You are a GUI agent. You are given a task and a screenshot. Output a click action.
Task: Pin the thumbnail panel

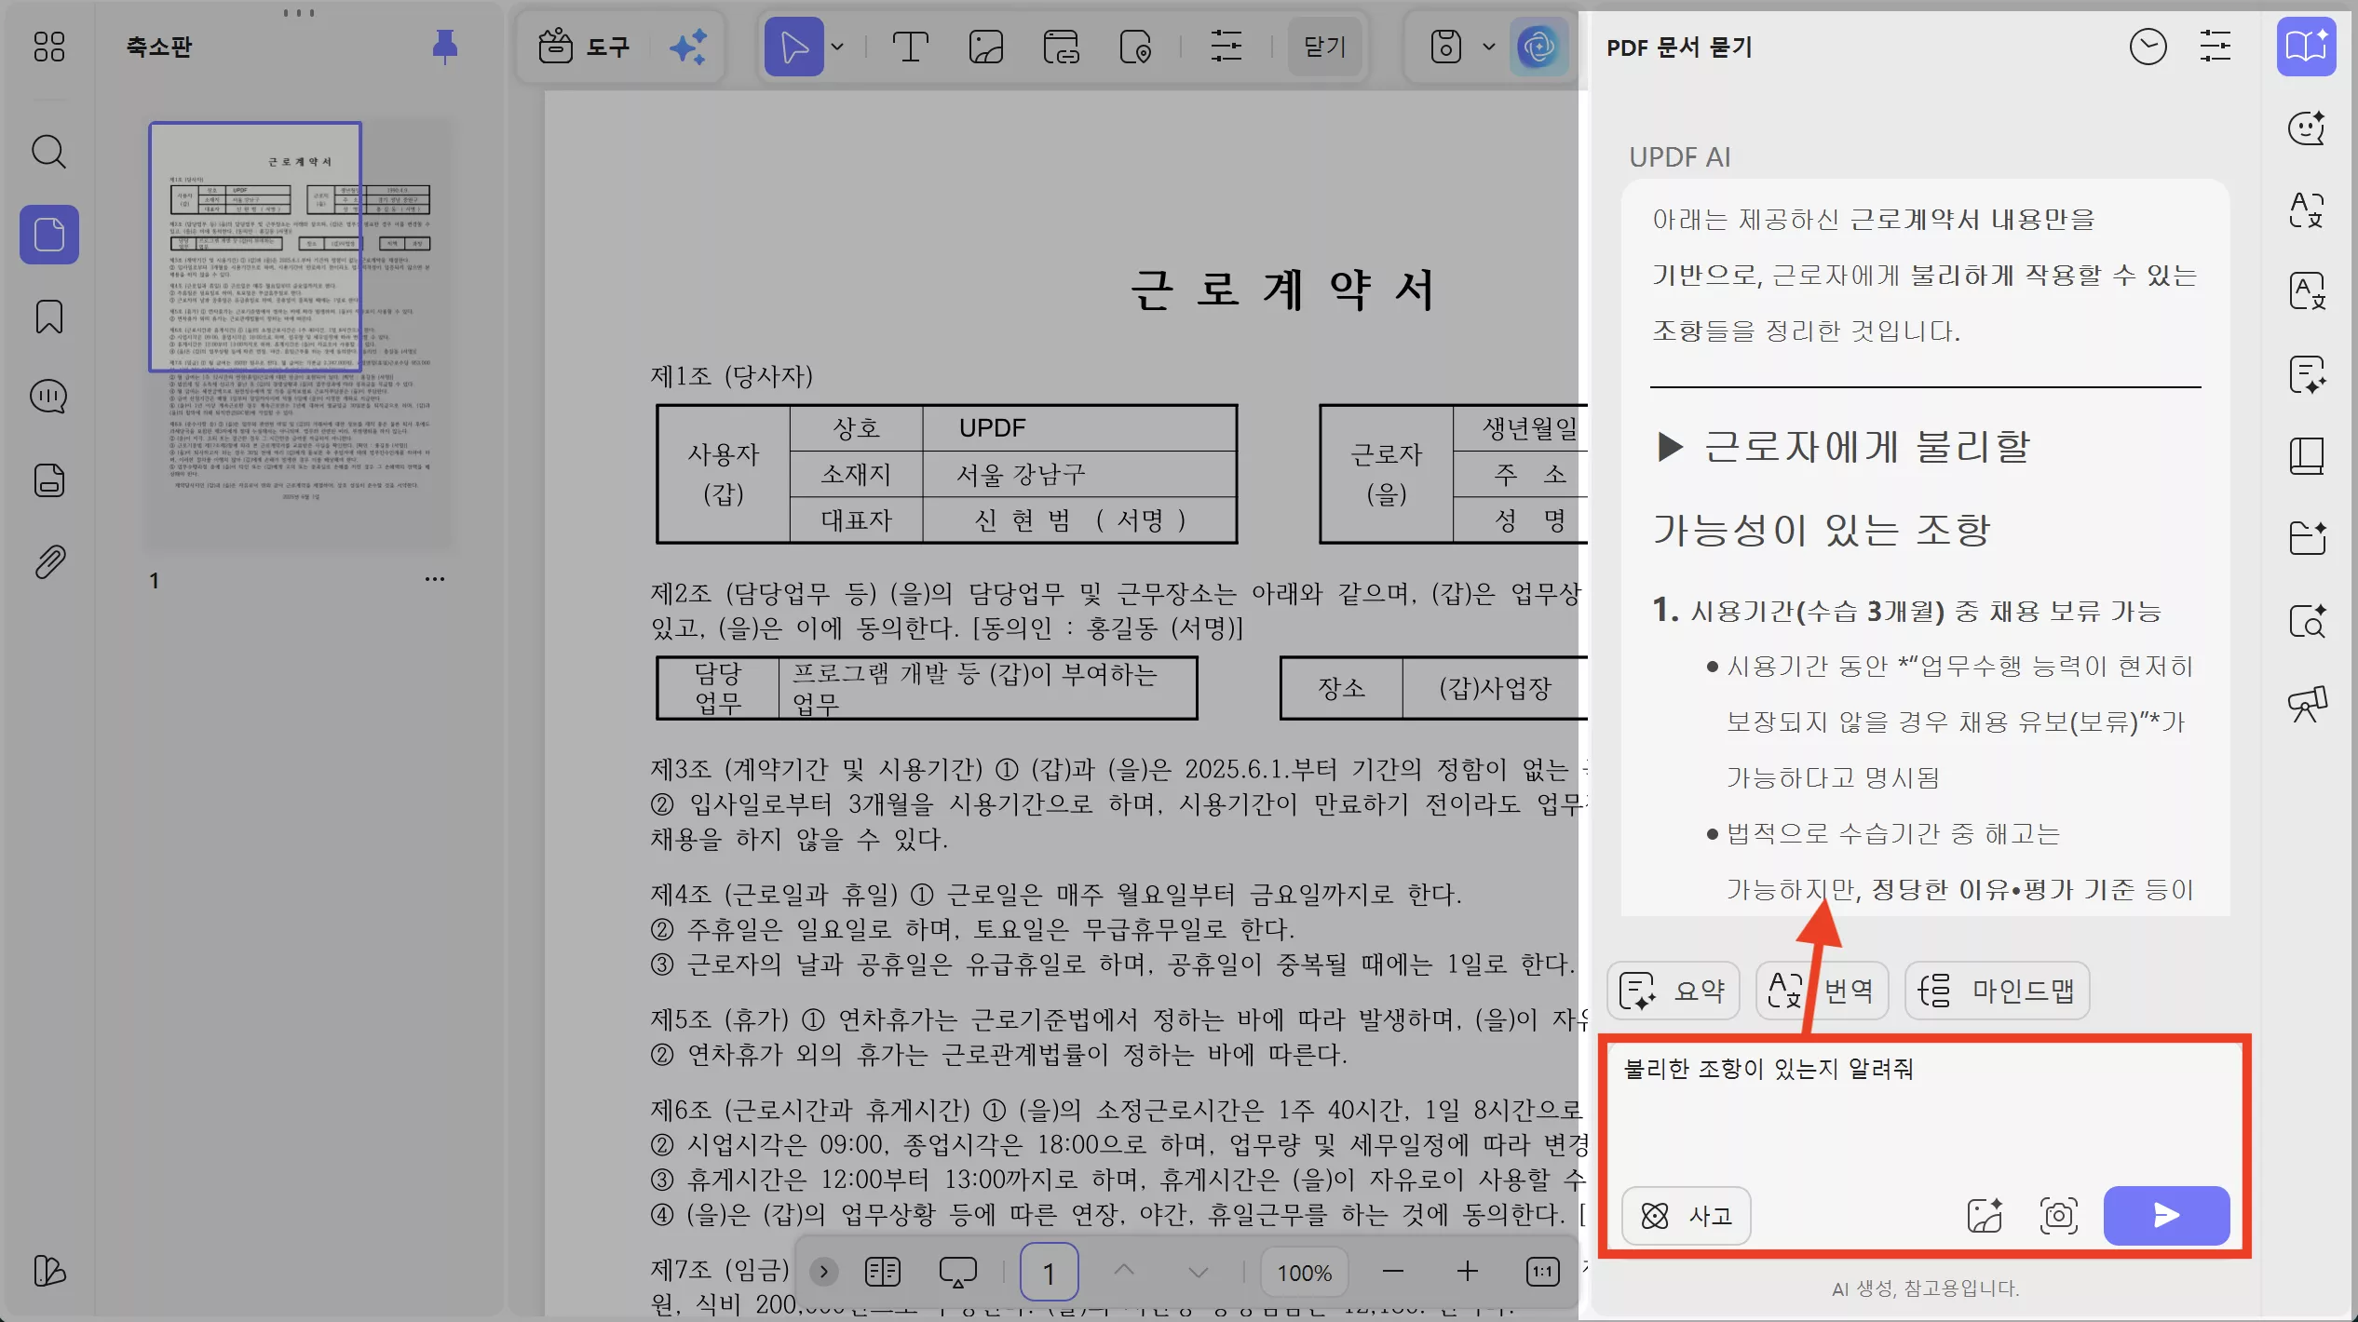tap(444, 47)
